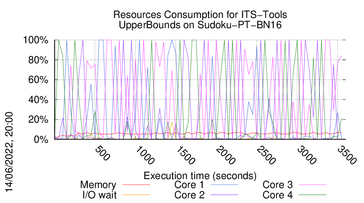Screen dimensions: 364x203
Task: Click the 100% y-axis label
Action: pyautogui.click(x=36, y=40)
